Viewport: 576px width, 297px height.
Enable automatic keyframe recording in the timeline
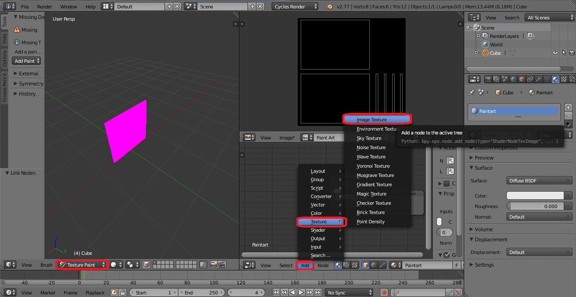[384, 292]
